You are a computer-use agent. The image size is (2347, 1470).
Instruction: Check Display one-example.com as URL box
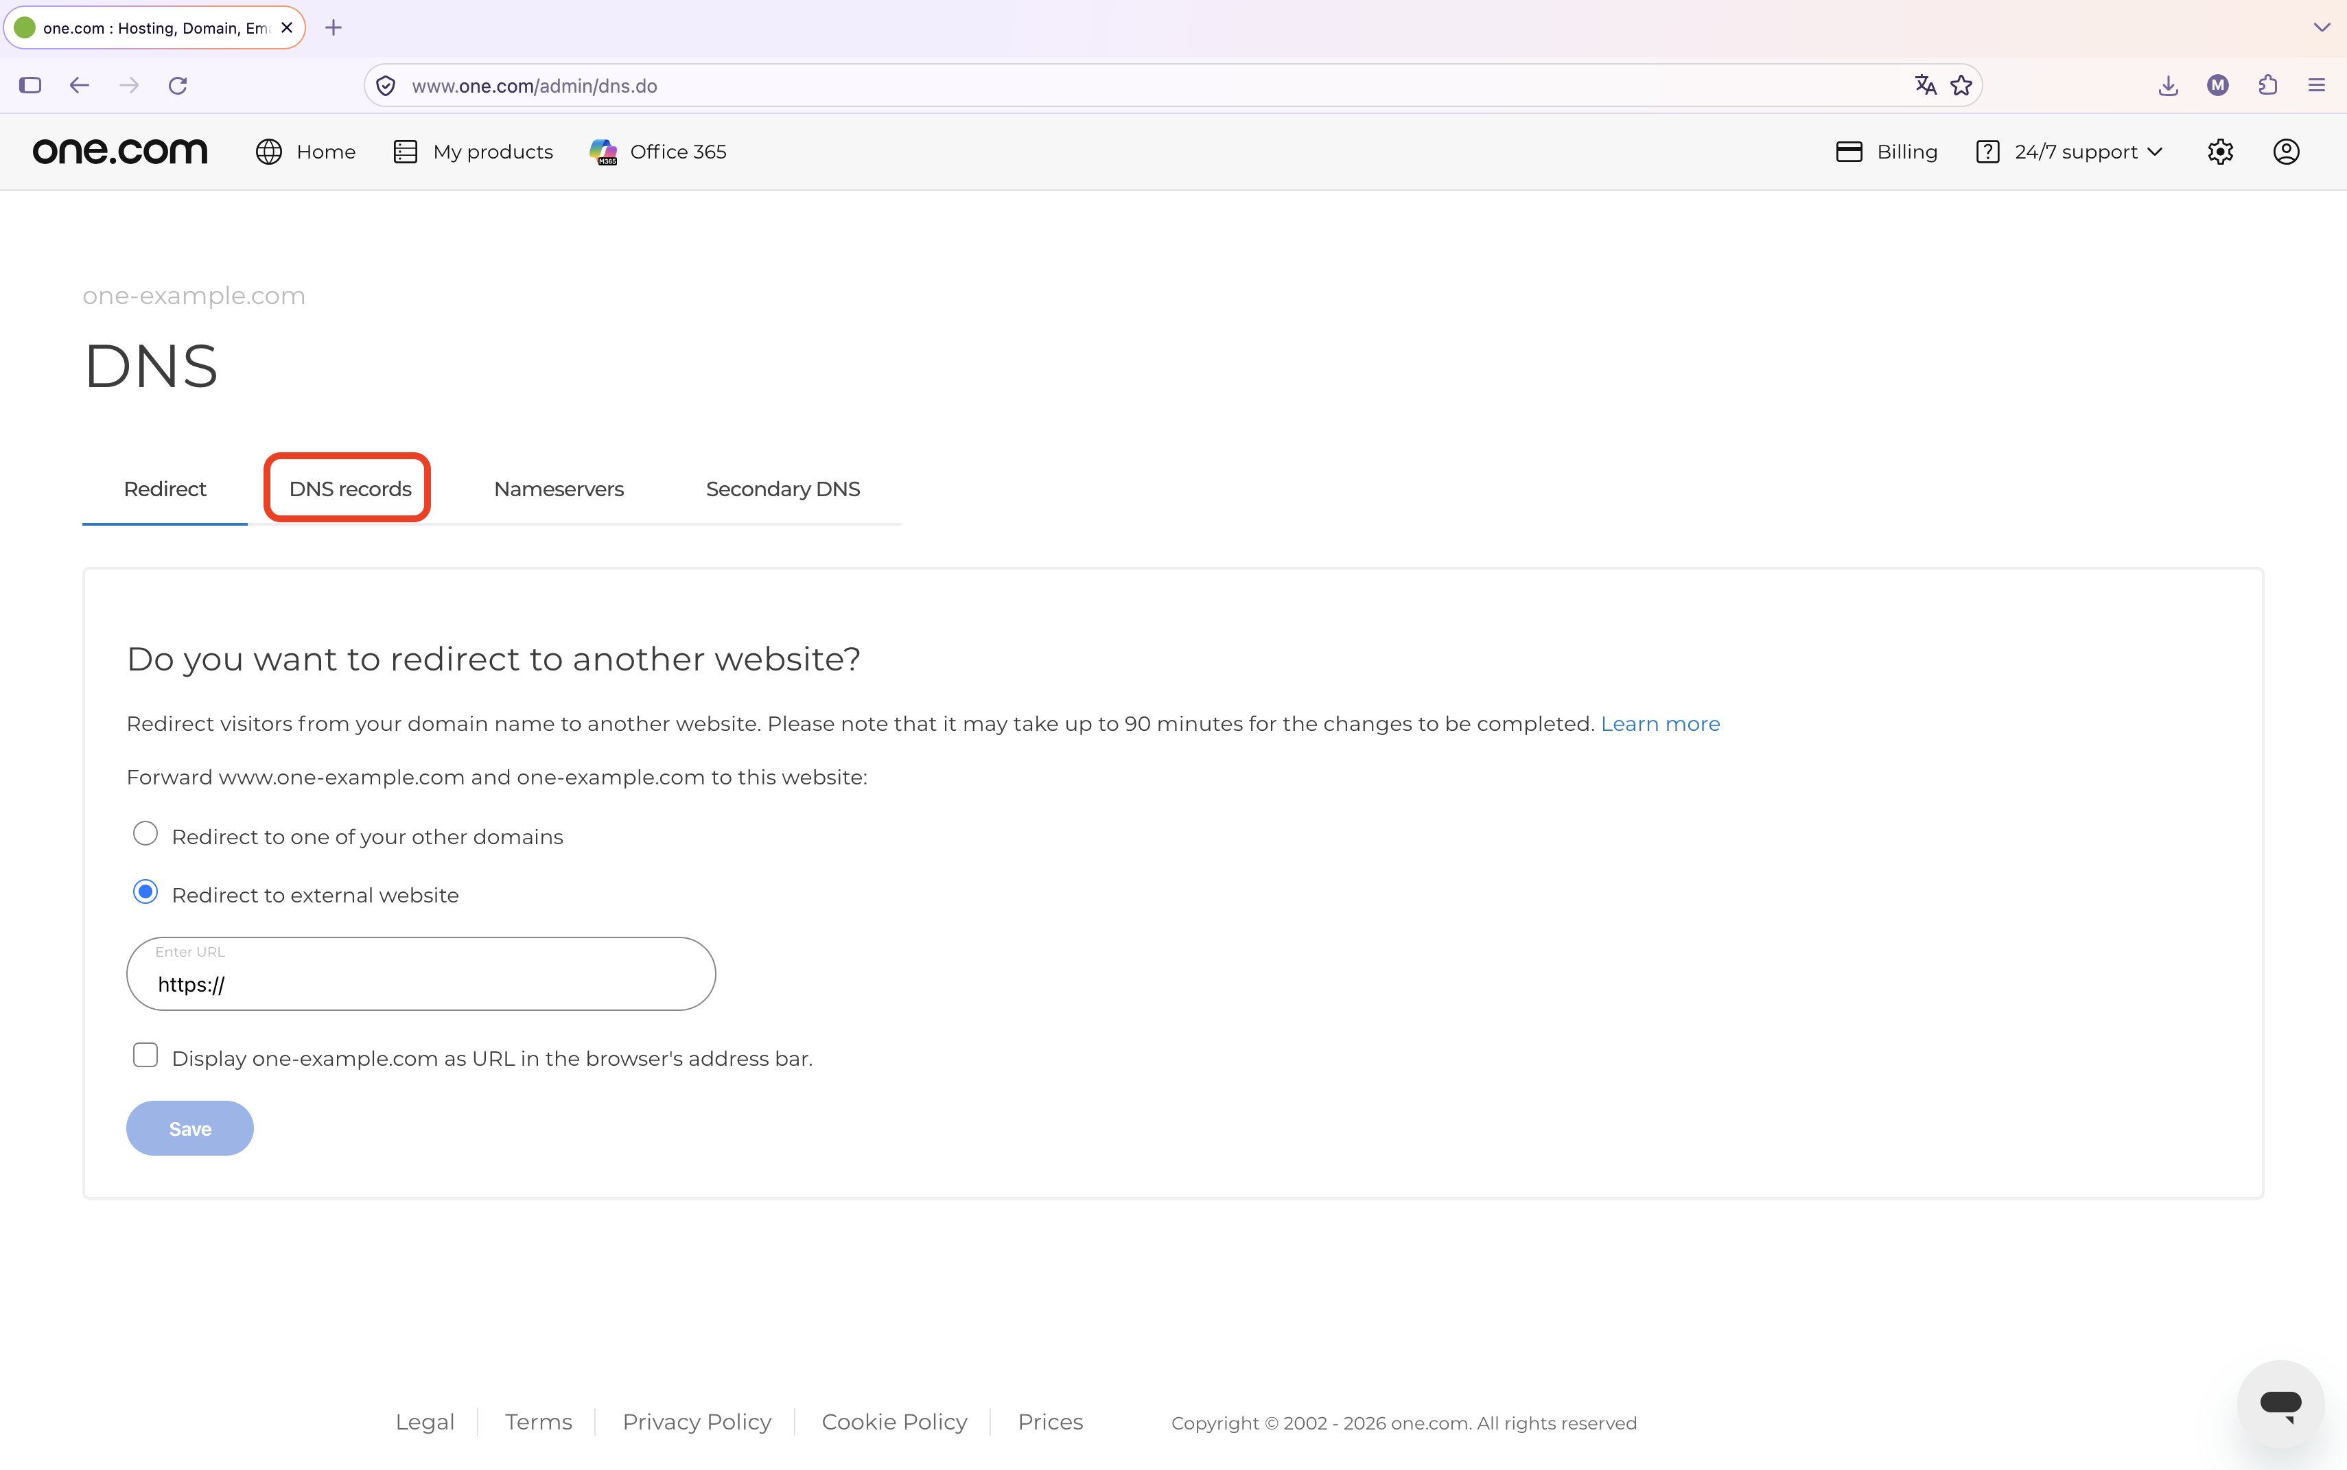[x=145, y=1055]
